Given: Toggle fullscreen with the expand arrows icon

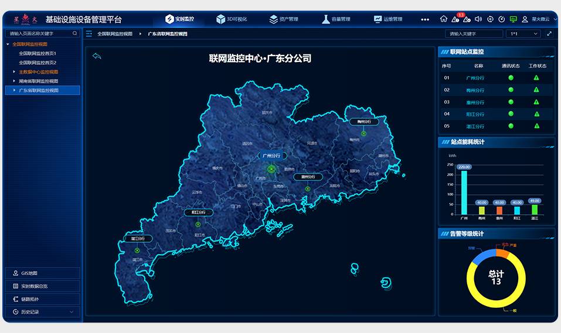Looking at the screenshot, I should click(549, 34).
